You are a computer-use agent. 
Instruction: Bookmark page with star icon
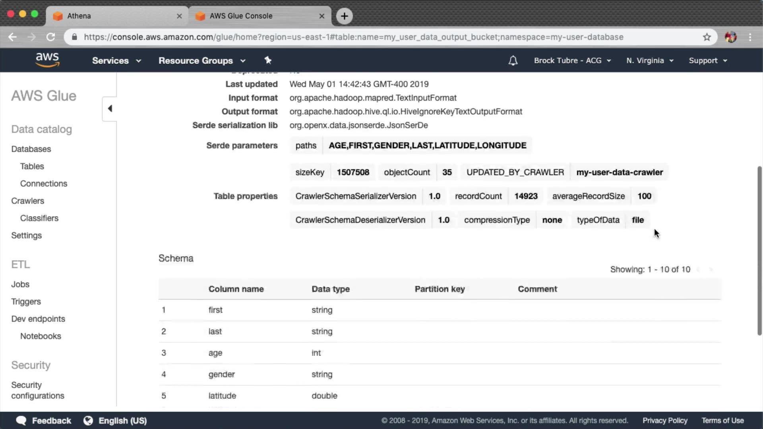[x=707, y=37]
